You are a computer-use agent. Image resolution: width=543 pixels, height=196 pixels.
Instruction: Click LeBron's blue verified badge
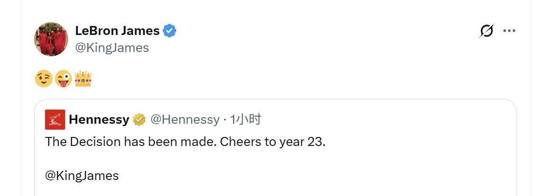tap(169, 31)
